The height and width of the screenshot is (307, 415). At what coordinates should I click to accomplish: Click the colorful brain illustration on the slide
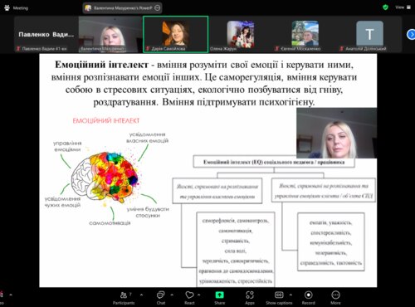(105, 177)
